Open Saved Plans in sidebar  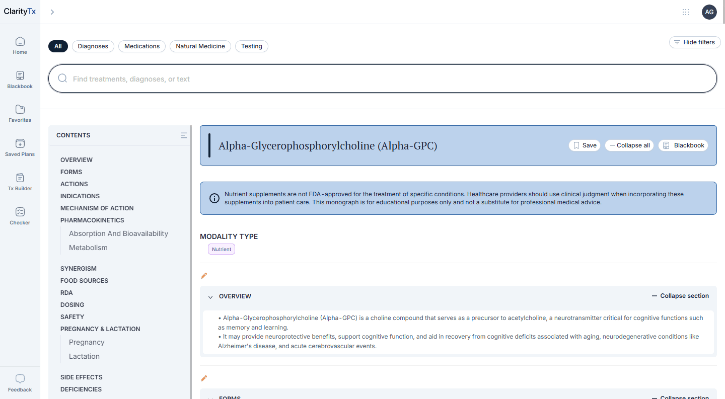pos(20,147)
